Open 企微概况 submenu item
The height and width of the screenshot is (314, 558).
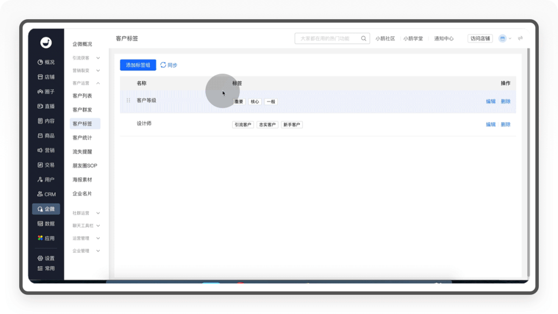tap(82, 44)
